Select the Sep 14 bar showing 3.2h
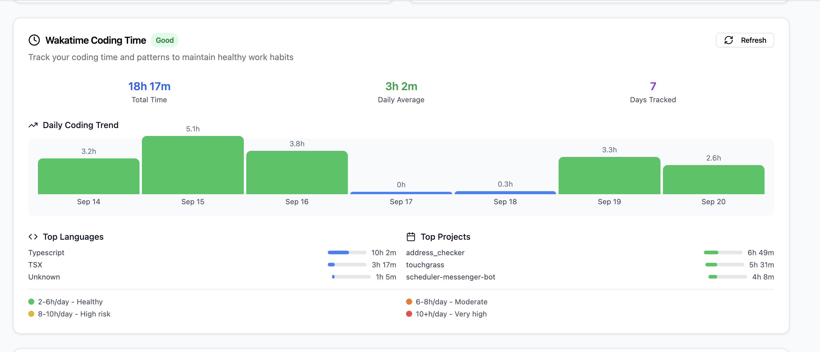Image resolution: width=820 pixels, height=352 pixels. 89,176
